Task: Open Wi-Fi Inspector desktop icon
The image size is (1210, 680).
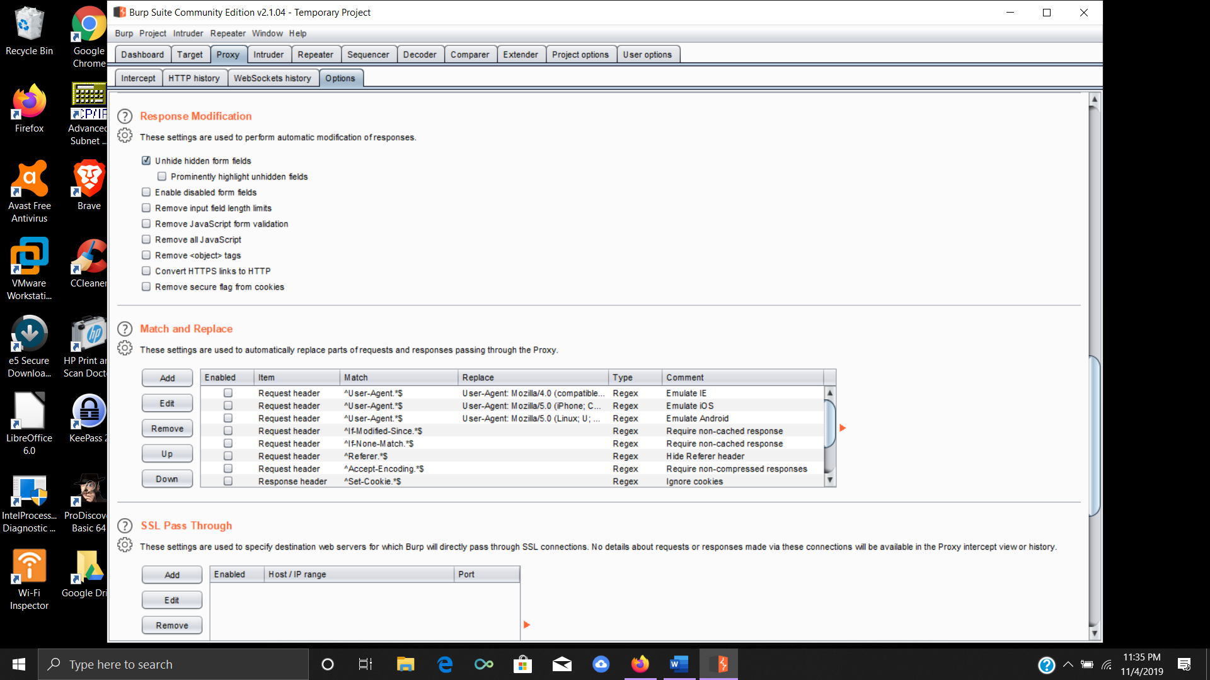Action: coord(29,579)
